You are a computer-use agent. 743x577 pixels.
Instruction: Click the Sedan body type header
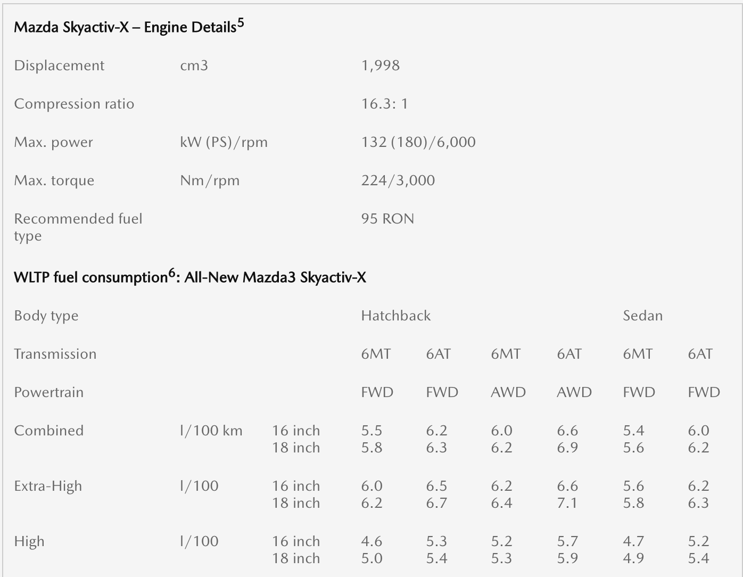[x=642, y=316]
